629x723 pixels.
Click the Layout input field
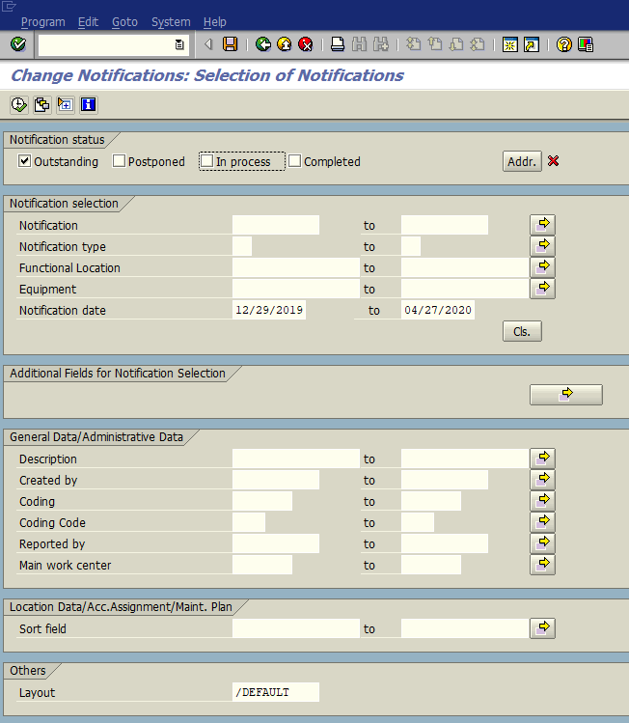pos(275,692)
